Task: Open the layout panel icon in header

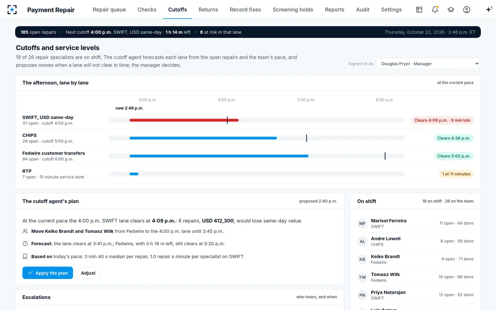Action: point(419,10)
